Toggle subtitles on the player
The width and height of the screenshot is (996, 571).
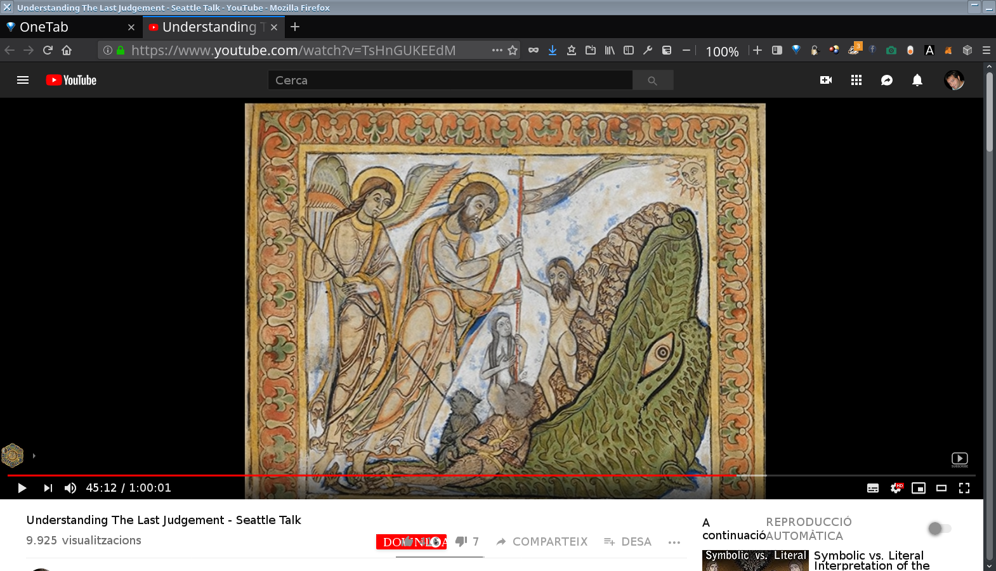[873, 488]
